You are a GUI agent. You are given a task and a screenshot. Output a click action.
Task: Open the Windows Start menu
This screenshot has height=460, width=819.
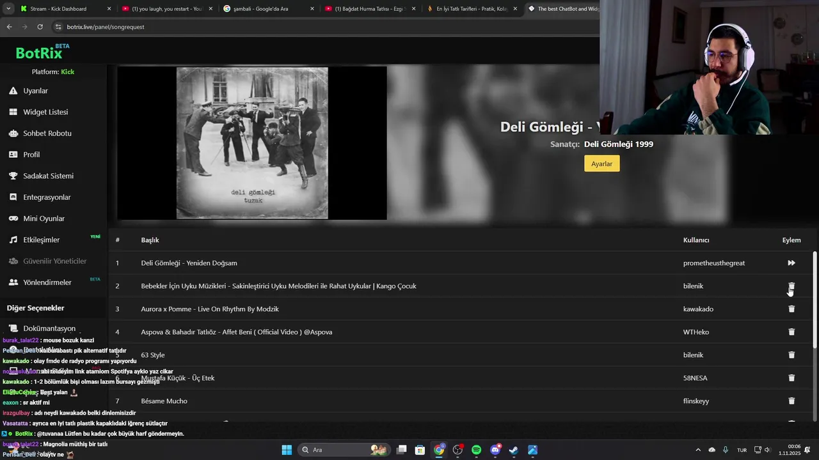coord(287,450)
